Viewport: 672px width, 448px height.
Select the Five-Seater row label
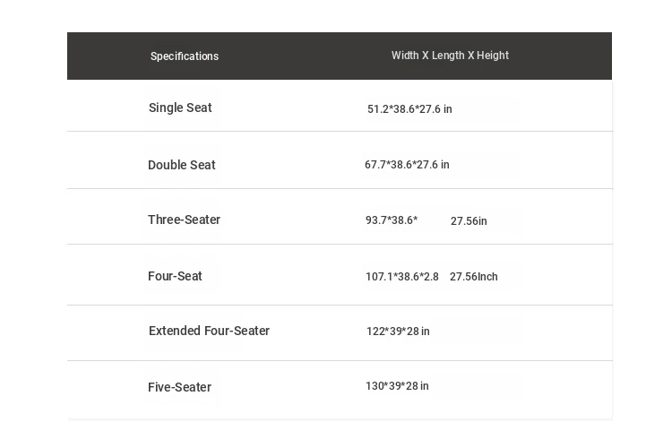(x=179, y=387)
